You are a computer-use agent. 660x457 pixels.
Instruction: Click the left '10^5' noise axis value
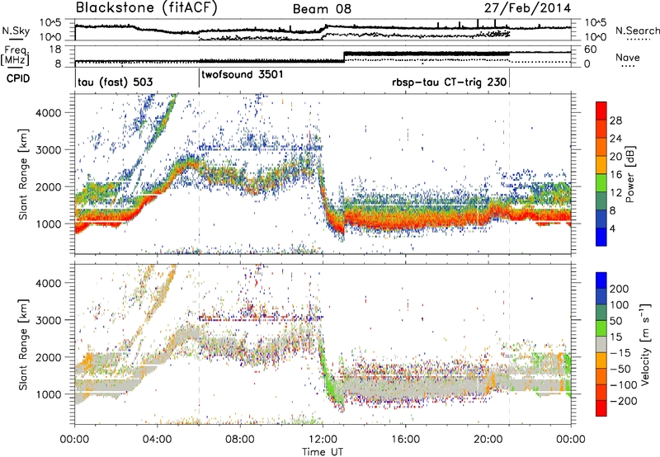pos(50,22)
